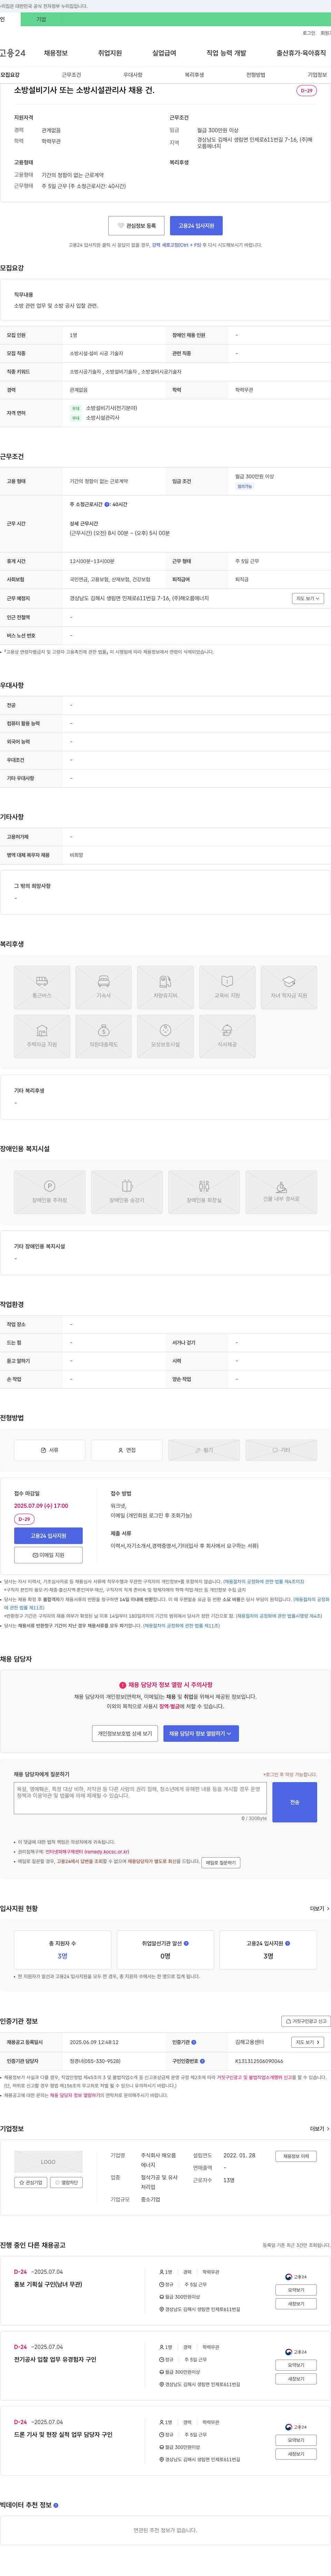Open 직업 능력 개발 main menu
Screen dimensions: 331x2576
coord(226,53)
